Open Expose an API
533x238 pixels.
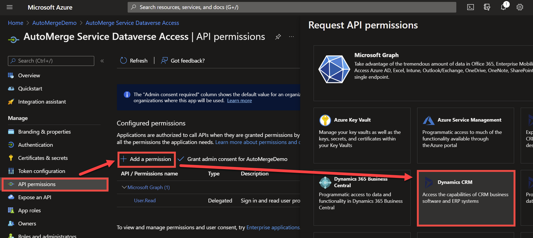pos(35,197)
